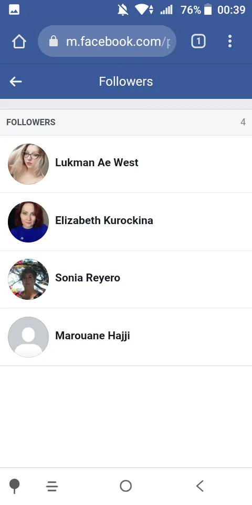Tap the browser home icon
This screenshot has height=505, width=252.
coord(19,42)
